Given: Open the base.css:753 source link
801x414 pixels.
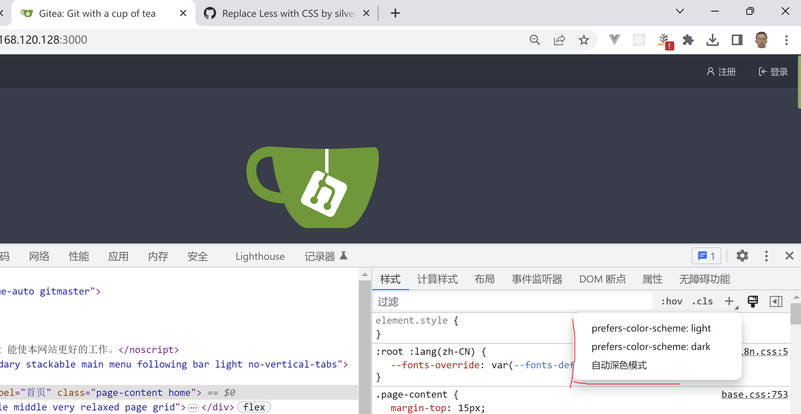Looking at the screenshot, I should click(754, 394).
